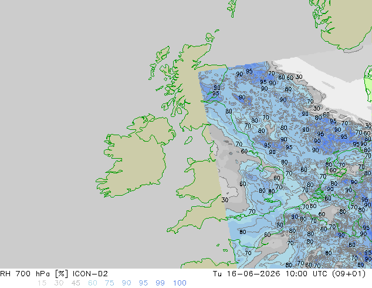
Task: Click the '10:00 UTC' time text
Action: pos(307,274)
